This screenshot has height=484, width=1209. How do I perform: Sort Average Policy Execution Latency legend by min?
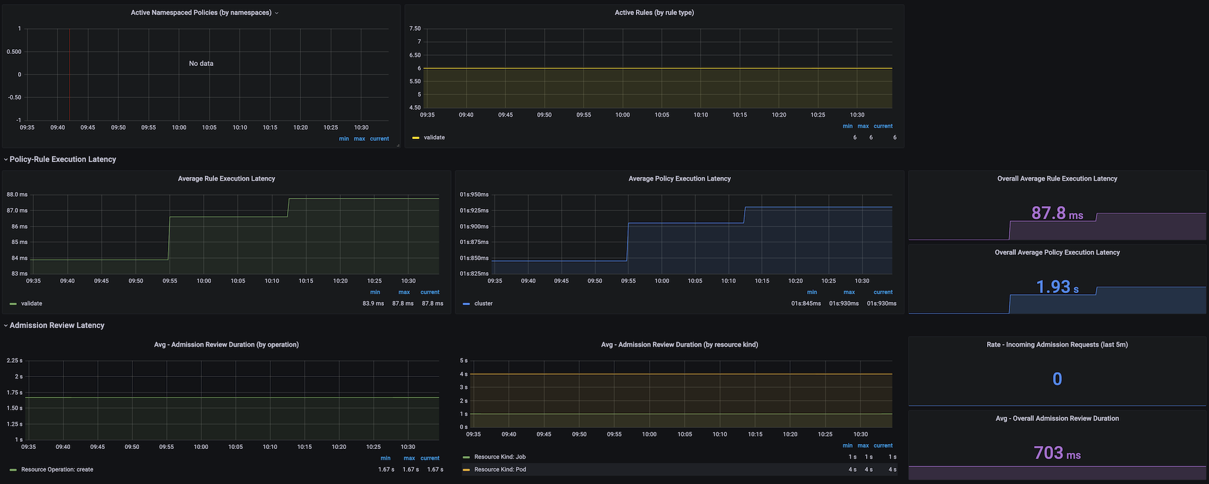coord(812,292)
